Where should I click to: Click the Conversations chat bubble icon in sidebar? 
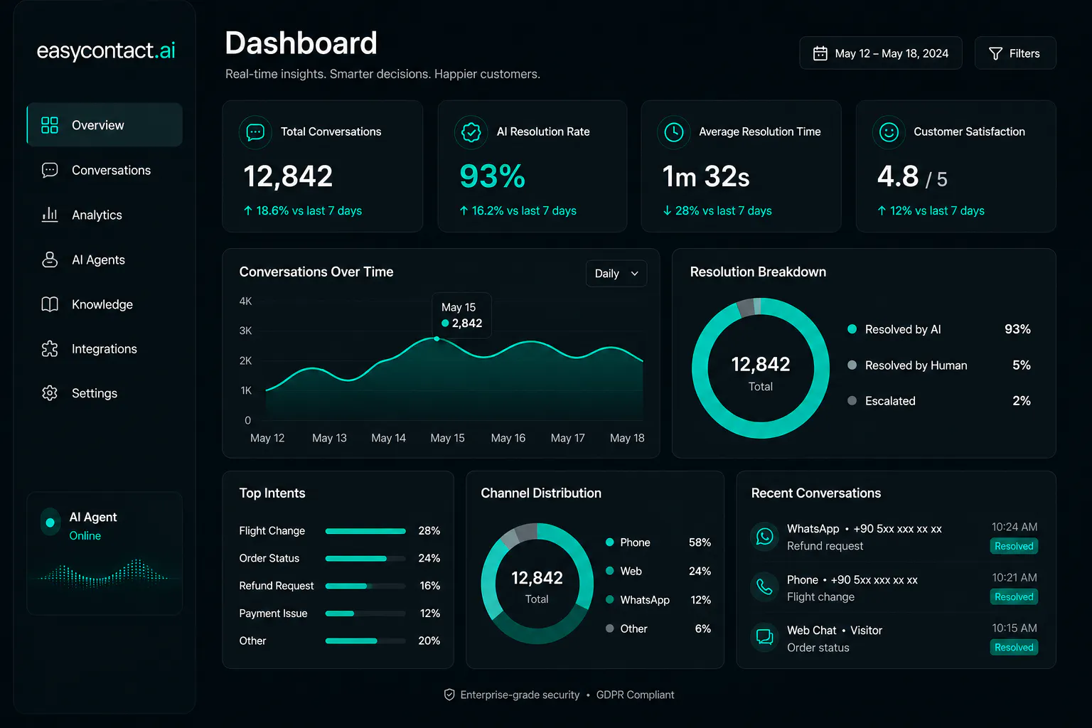pyautogui.click(x=50, y=170)
